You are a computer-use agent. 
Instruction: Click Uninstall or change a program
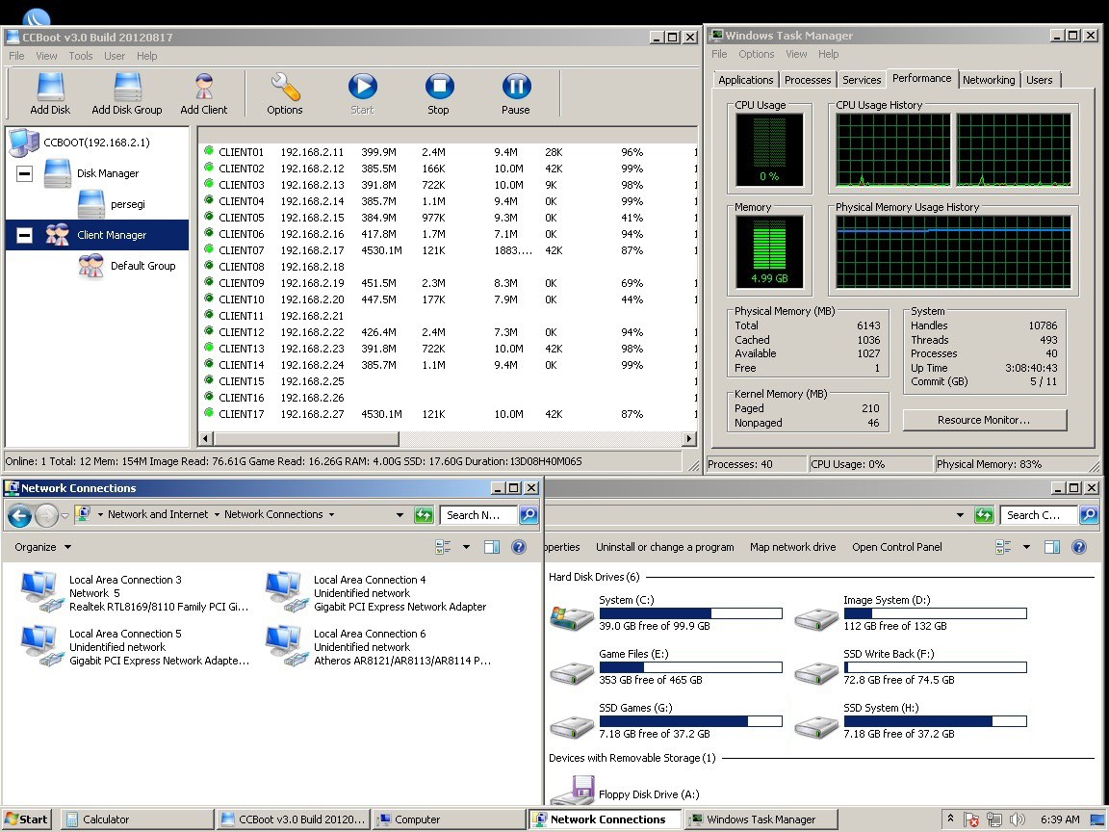pyautogui.click(x=665, y=547)
